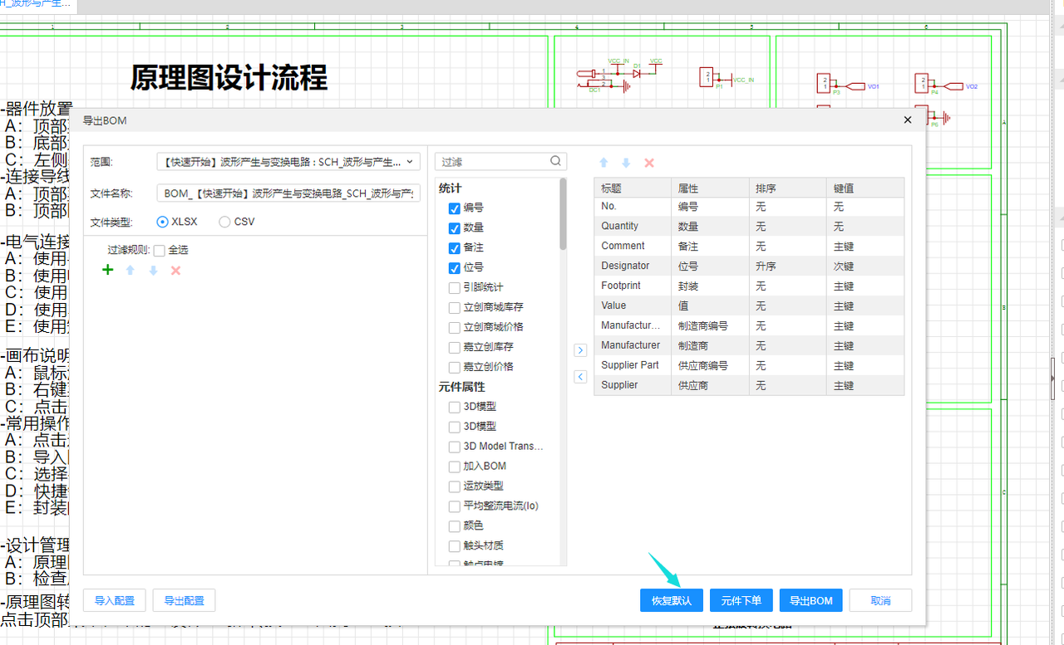Click the 导出配置 button

click(x=185, y=600)
